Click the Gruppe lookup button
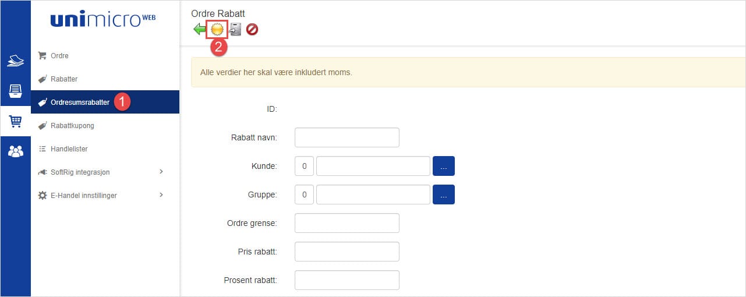The height and width of the screenshot is (297, 746). pos(443,195)
